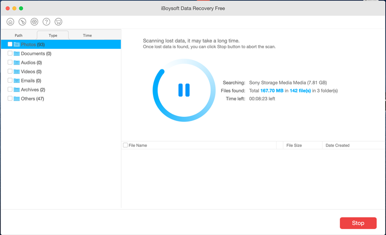Check the Audios (0) checkbox
The width and height of the screenshot is (386, 235).
(x=10, y=62)
